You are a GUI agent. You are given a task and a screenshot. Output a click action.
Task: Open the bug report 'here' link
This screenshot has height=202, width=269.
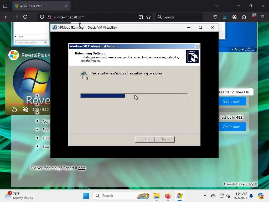point(82,168)
